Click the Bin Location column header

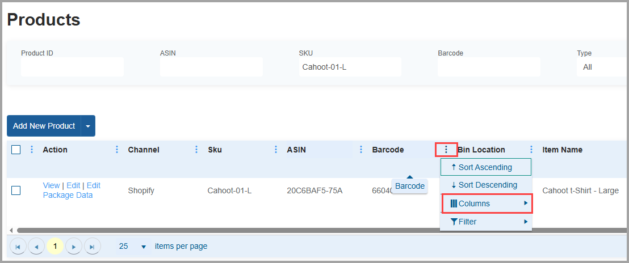481,150
